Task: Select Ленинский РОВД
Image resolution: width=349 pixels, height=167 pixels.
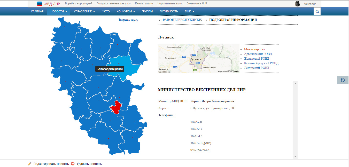Action: point(257,68)
